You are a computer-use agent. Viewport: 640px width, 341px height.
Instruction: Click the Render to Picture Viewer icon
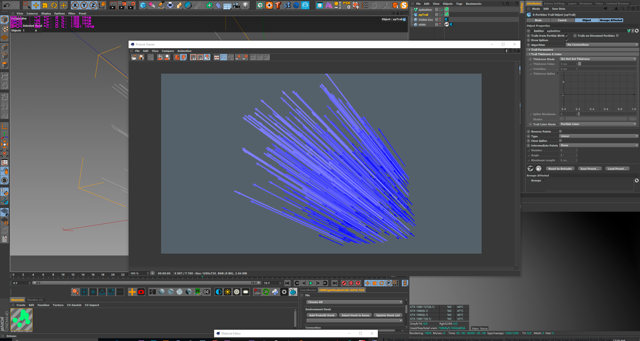click(122, 5)
